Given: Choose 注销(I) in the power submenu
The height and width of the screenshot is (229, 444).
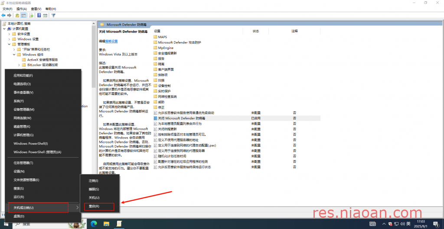Looking at the screenshot, I should 99,181.
